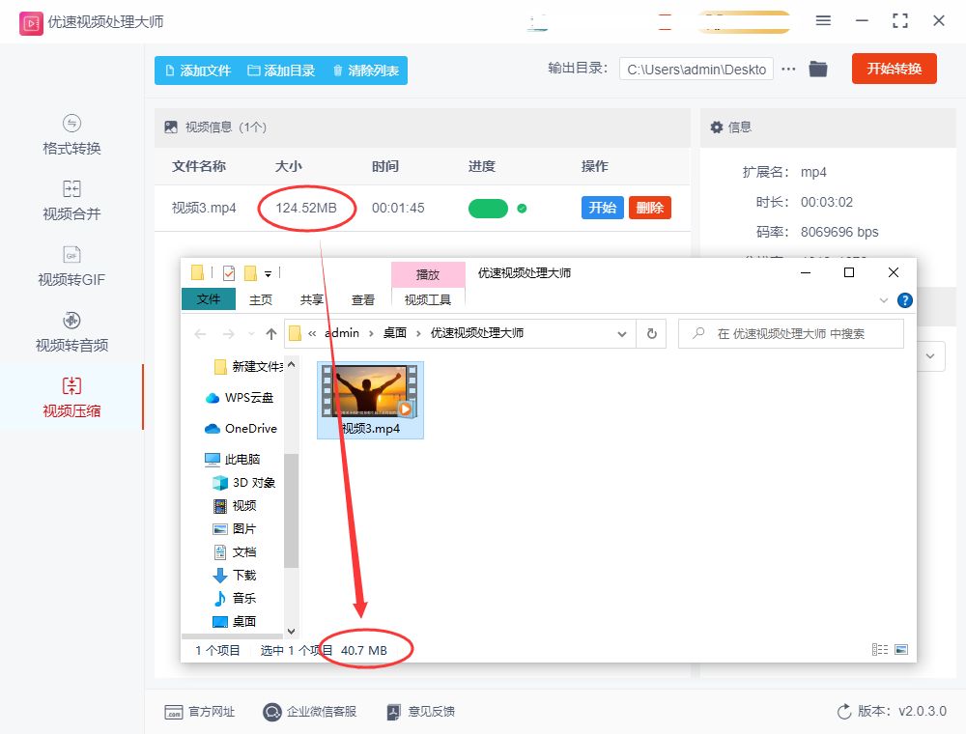The width and height of the screenshot is (966, 734).
Task: Click the red 开始转换 start conversion button
Action: click(894, 69)
